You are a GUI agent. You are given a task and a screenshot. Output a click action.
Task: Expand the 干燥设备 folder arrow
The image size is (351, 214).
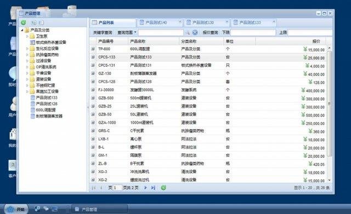coord(27,73)
